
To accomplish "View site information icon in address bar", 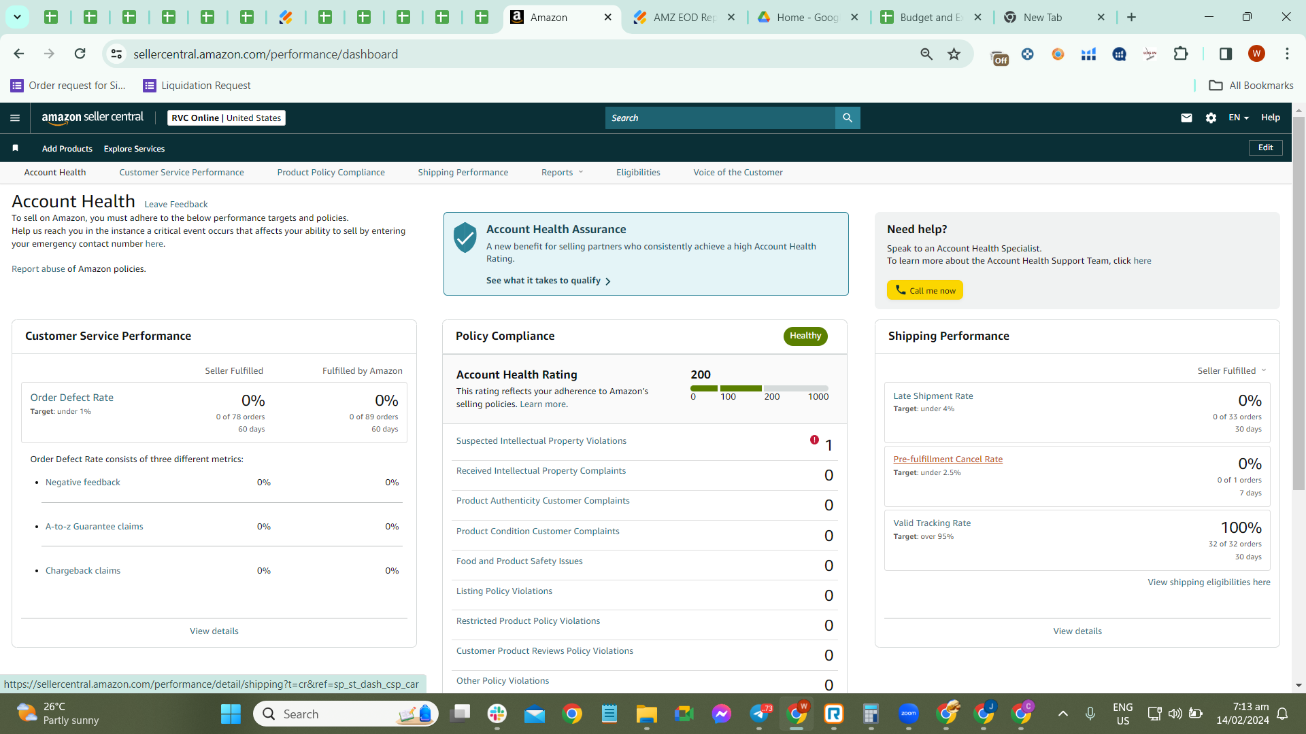I will (x=116, y=54).
